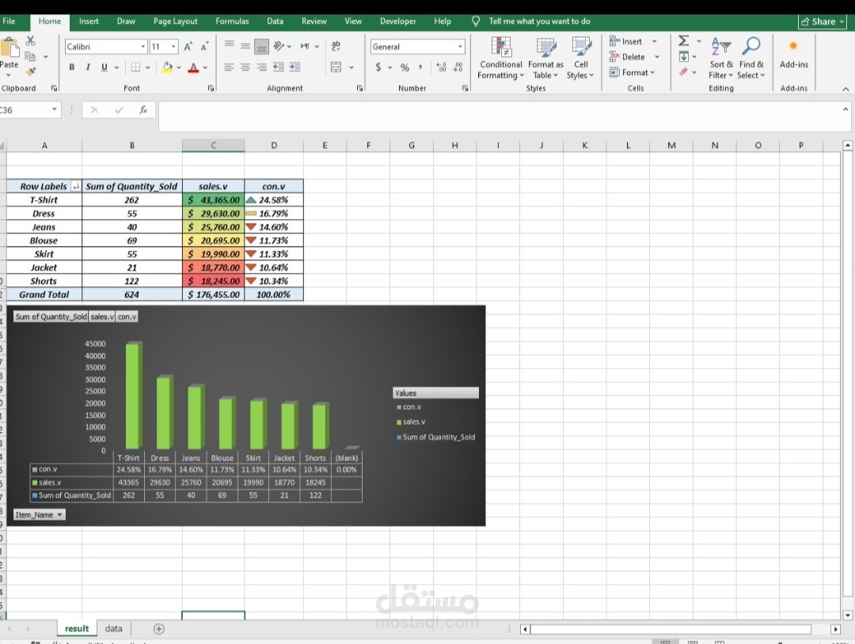The height and width of the screenshot is (644, 855).
Task: Click the Format Painter brush icon
Action: point(31,71)
